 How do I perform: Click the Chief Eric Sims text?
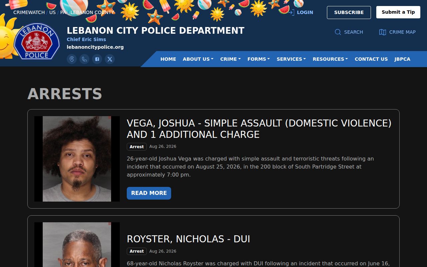click(86, 39)
